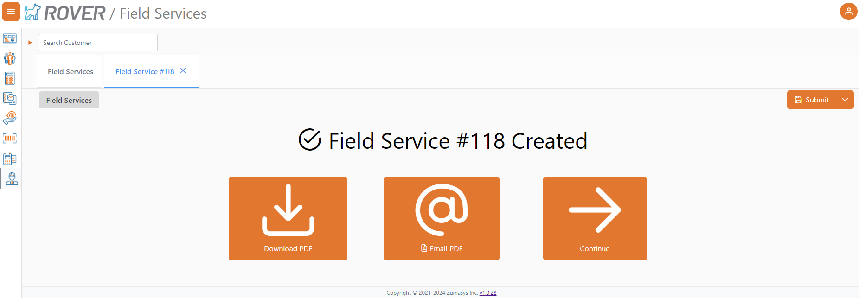Click the Email PDF tile

point(442,218)
